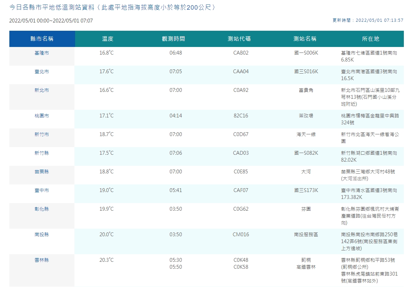Screen dimensions: 408x287
Task: Open the 雲林縣 county link
Action: tap(42, 260)
